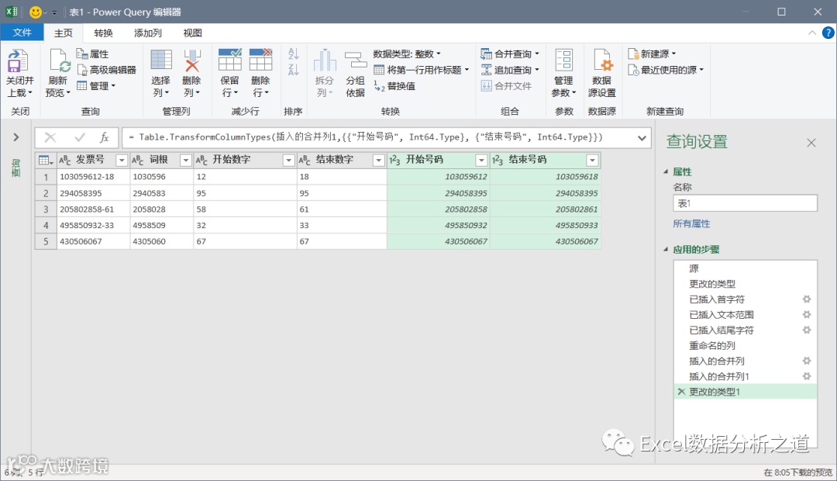Image resolution: width=837 pixels, height=481 pixels.
Task: Open the 高级编辑器 advanced editor
Action: [x=106, y=70]
